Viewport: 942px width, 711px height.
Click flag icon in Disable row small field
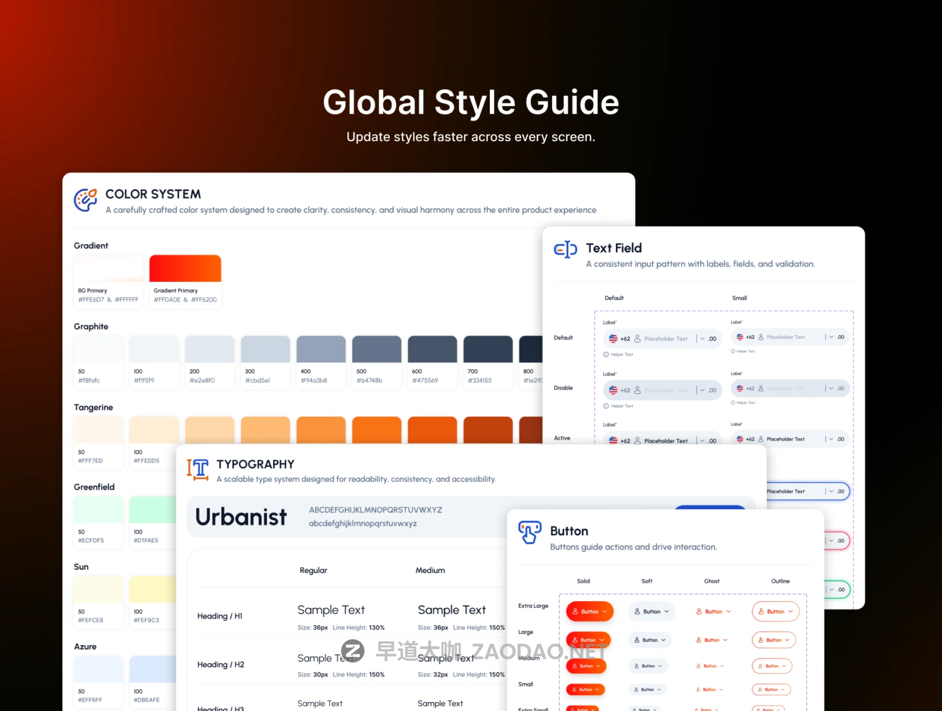(x=740, y=388)
